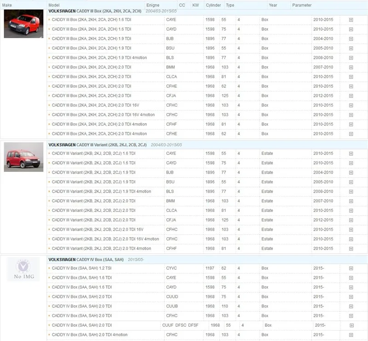The image size is (368, 341).
Task: Open plus icon for Caddy III Variant CFJA
Action: coord(351,220)
